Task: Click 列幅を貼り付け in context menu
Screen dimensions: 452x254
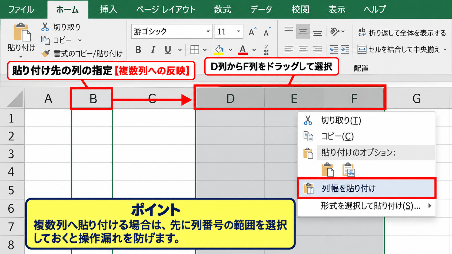Action: [x=367, y=188]
